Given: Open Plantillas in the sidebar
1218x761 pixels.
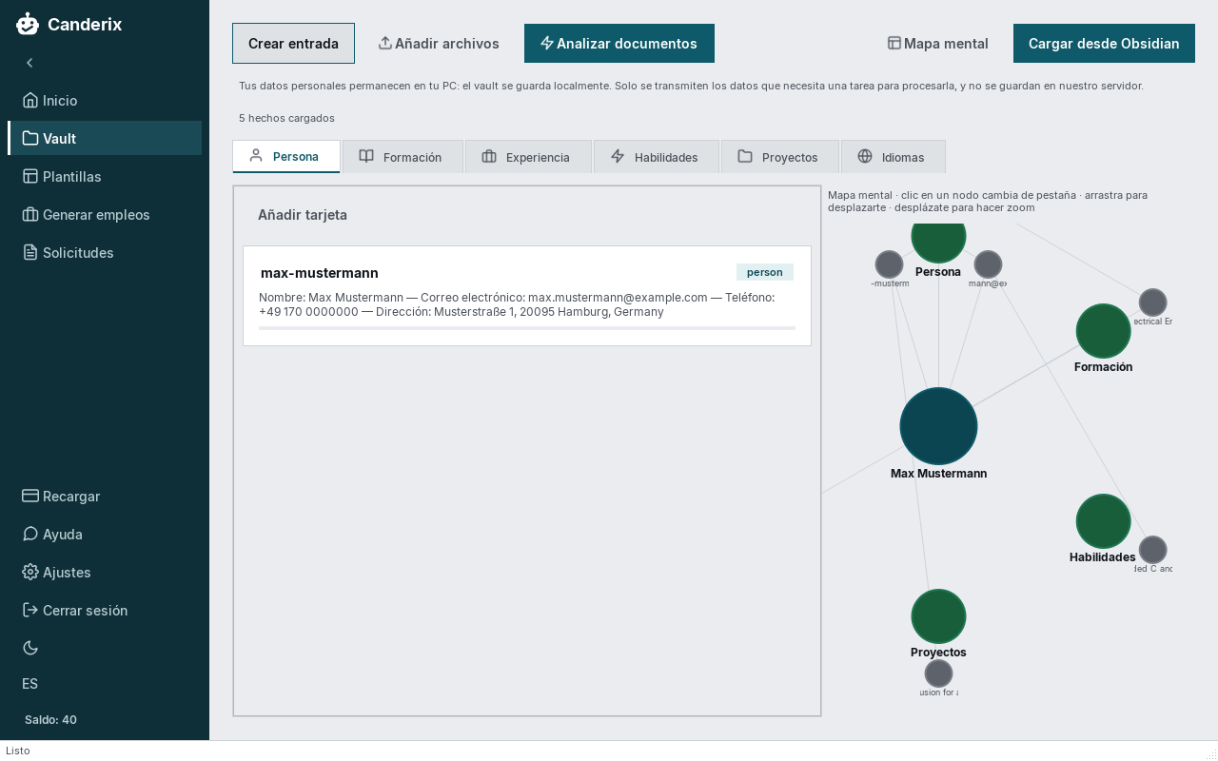Looking at the screenshot, I should (x=105, y=176).
